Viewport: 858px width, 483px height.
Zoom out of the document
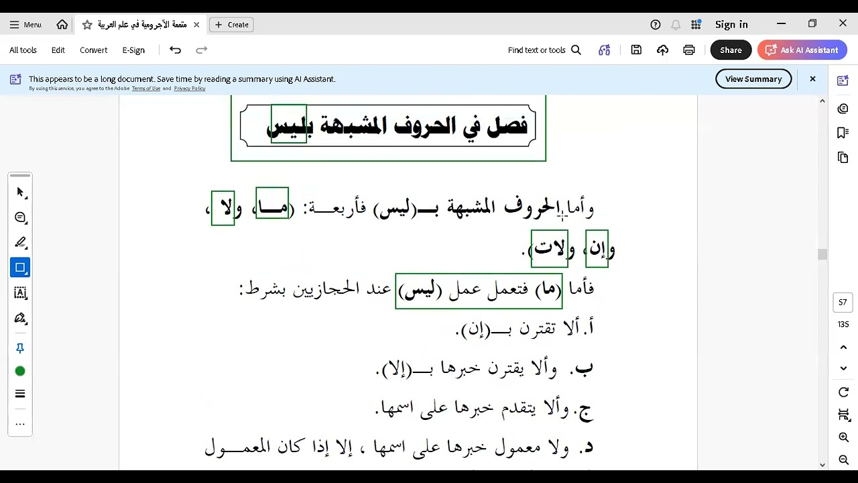(843, 460)
